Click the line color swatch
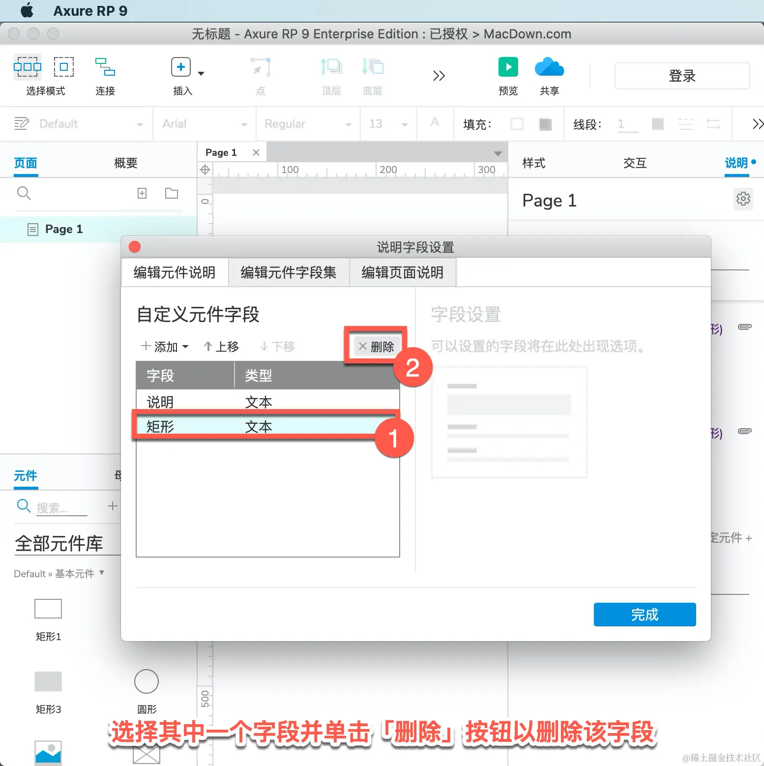764x766 pixels. tap(658, 124)
